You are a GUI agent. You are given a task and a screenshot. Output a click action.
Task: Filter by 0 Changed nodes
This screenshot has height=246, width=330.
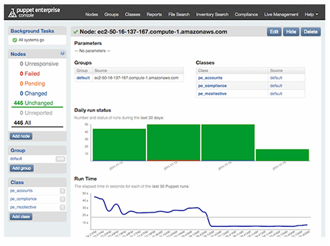[x=34, y=93]
